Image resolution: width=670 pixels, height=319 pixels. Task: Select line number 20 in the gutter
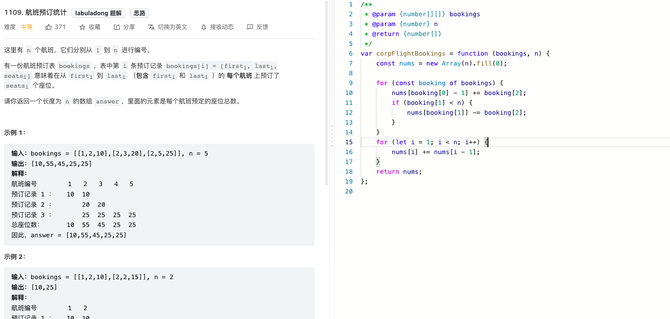[x=349, y=191]
